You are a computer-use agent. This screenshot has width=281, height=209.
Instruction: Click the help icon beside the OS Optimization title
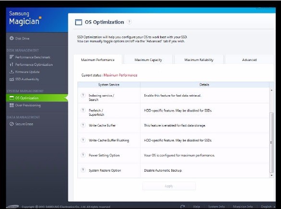[129, 22]
